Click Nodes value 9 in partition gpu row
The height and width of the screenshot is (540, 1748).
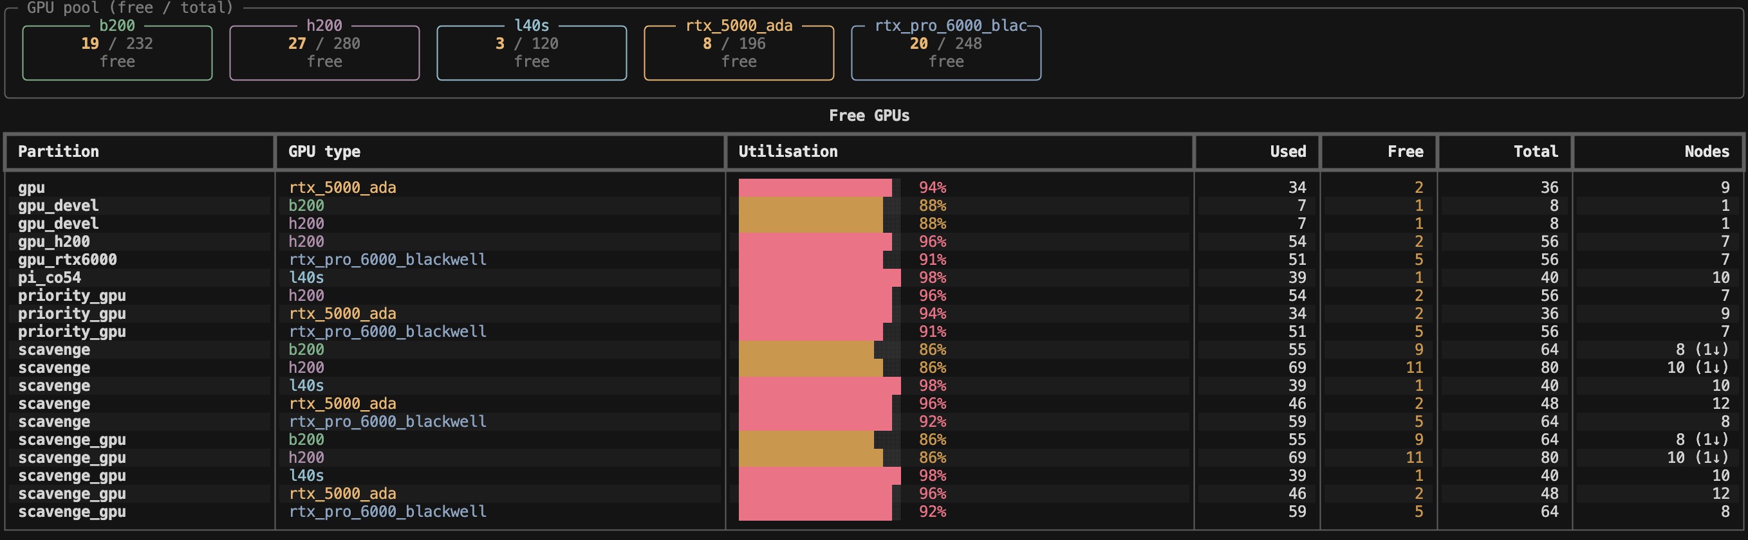[1725, 188]
